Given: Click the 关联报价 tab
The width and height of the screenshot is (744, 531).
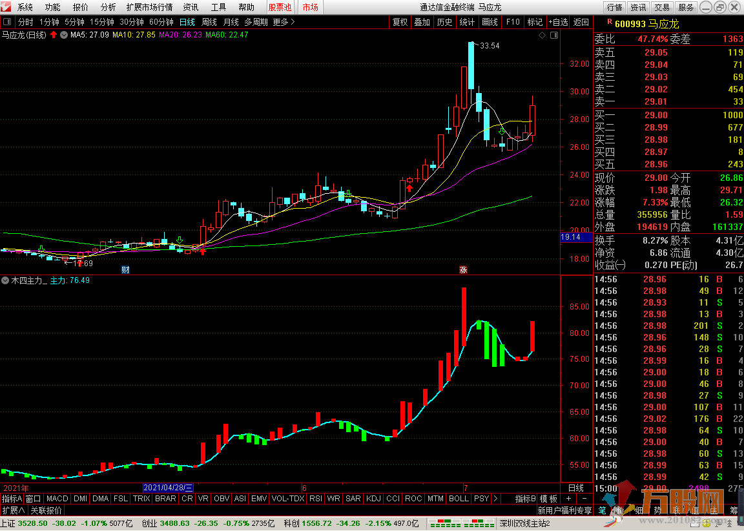Looking at the screenshot, I should pyautogui.click(x=46, y=510).
